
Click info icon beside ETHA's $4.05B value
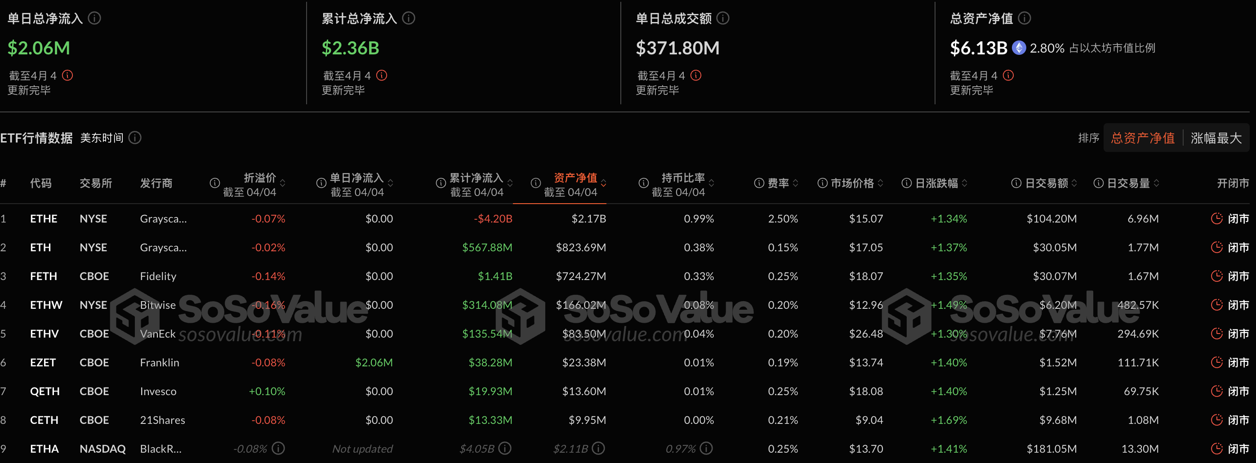coord(505,448)
